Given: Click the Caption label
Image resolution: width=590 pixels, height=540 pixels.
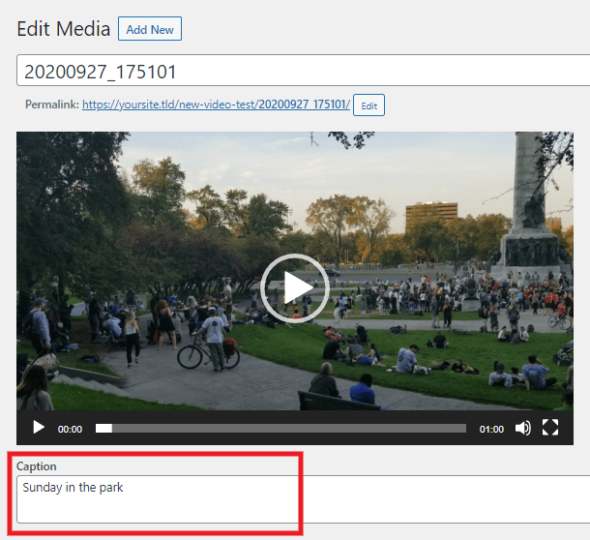Looking at the screenshot, I should coord(37,466).
